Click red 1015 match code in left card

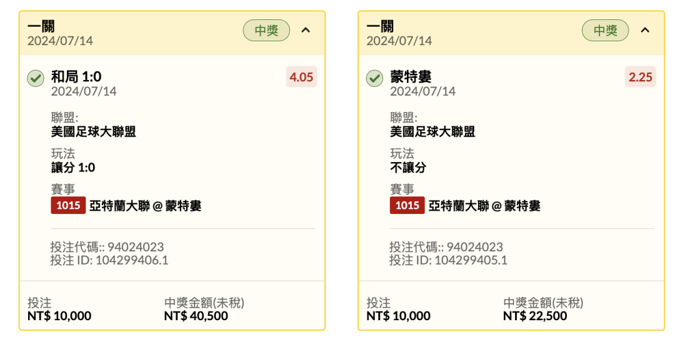point(68,205)
